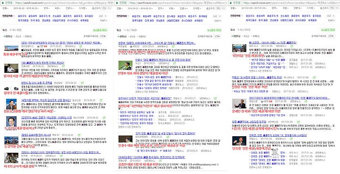Click 세계패권 related keyword in 2017 window

312,20
